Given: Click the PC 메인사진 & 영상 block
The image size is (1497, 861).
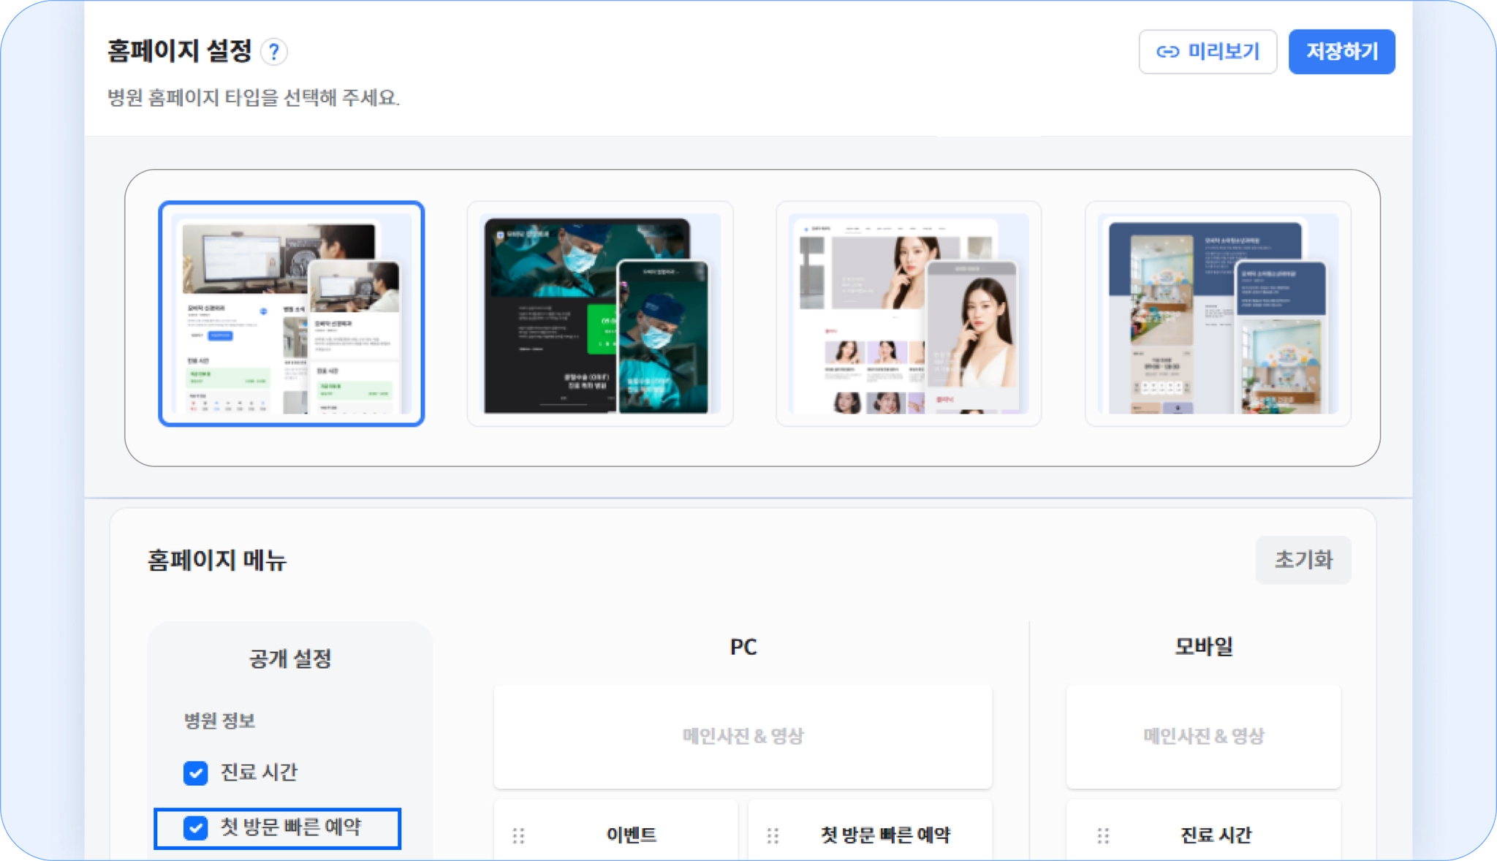Looking at the screenshot, I should pos(743,736).
